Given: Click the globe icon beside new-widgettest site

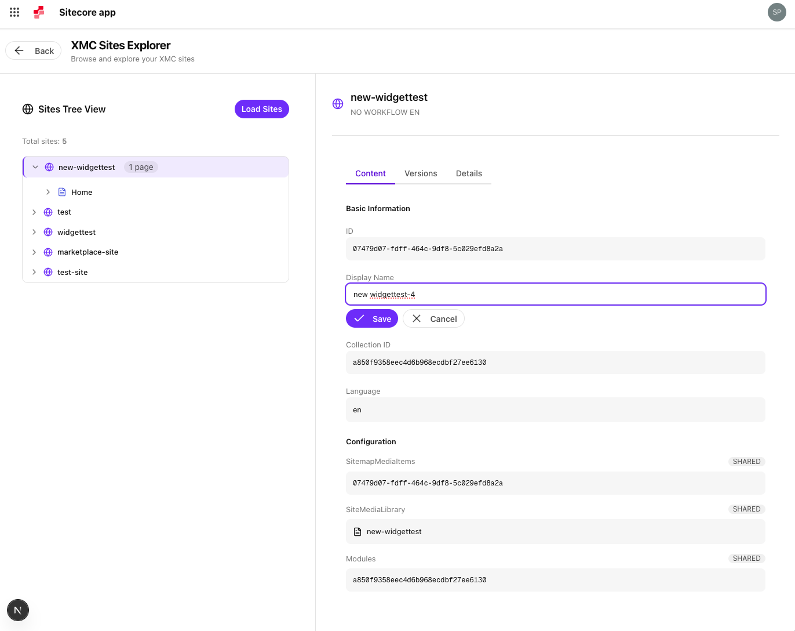Looking at the screenshot, I should point(49,167).
